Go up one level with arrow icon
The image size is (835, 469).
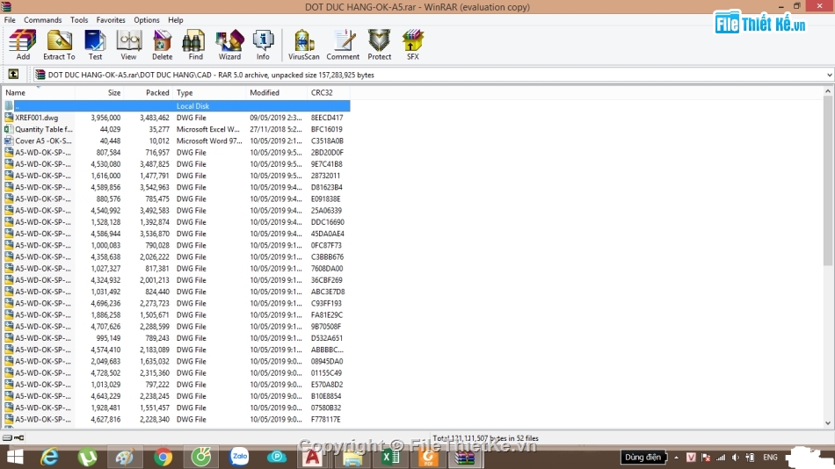coord(13,75)
